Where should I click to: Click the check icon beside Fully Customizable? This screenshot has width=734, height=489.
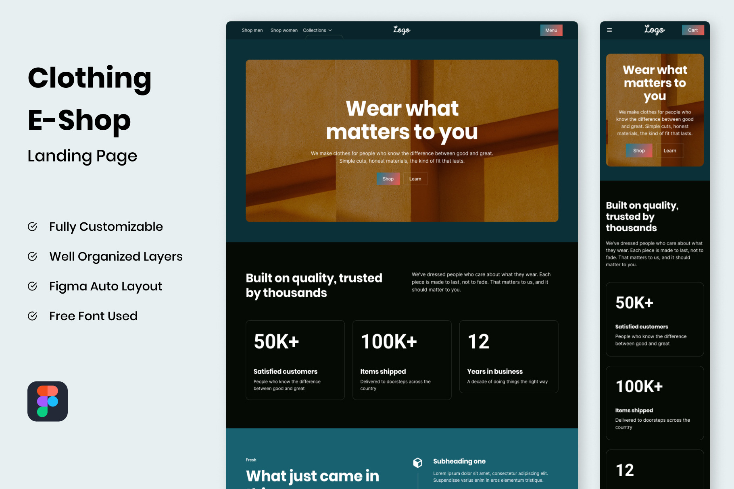pos(33,227)
